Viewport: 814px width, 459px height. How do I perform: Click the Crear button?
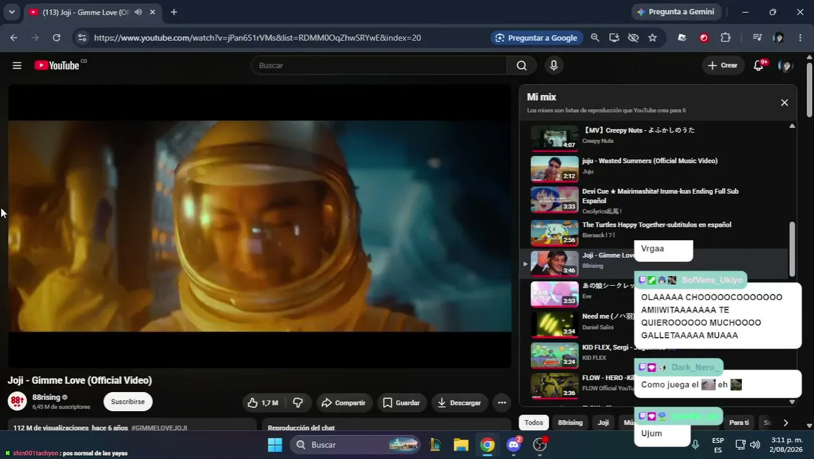tap(723, 65)
